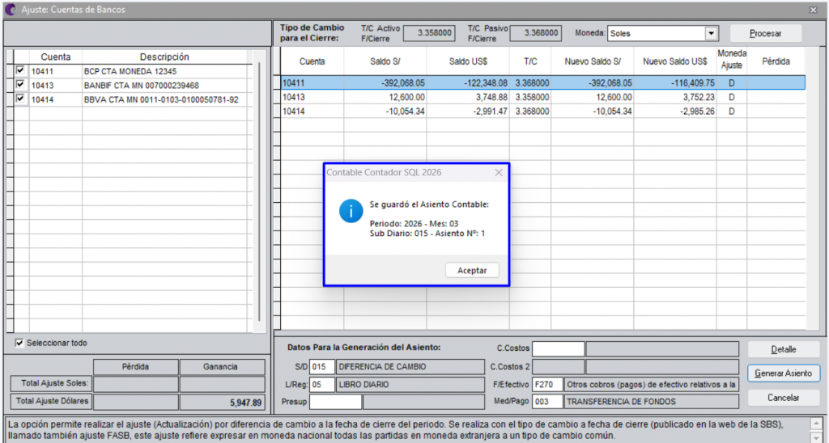
Task: Click the BBVA CTA MN 0011-0103-0100050781-92 description
Action: tap(161, 99)
